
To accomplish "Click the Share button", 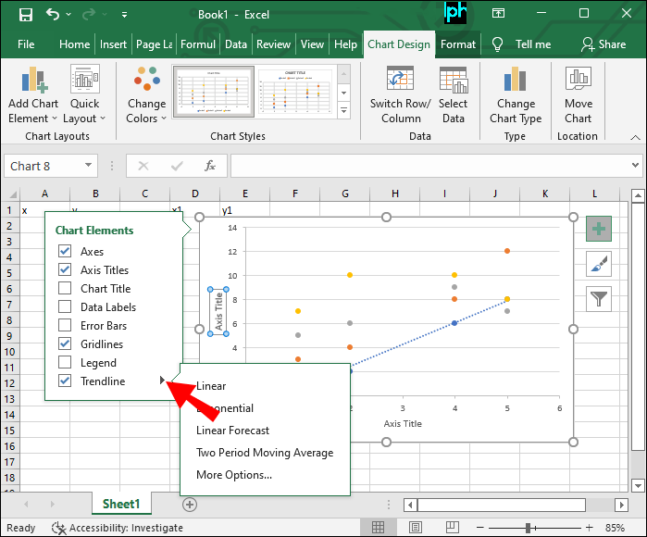I will pos(603,44).
